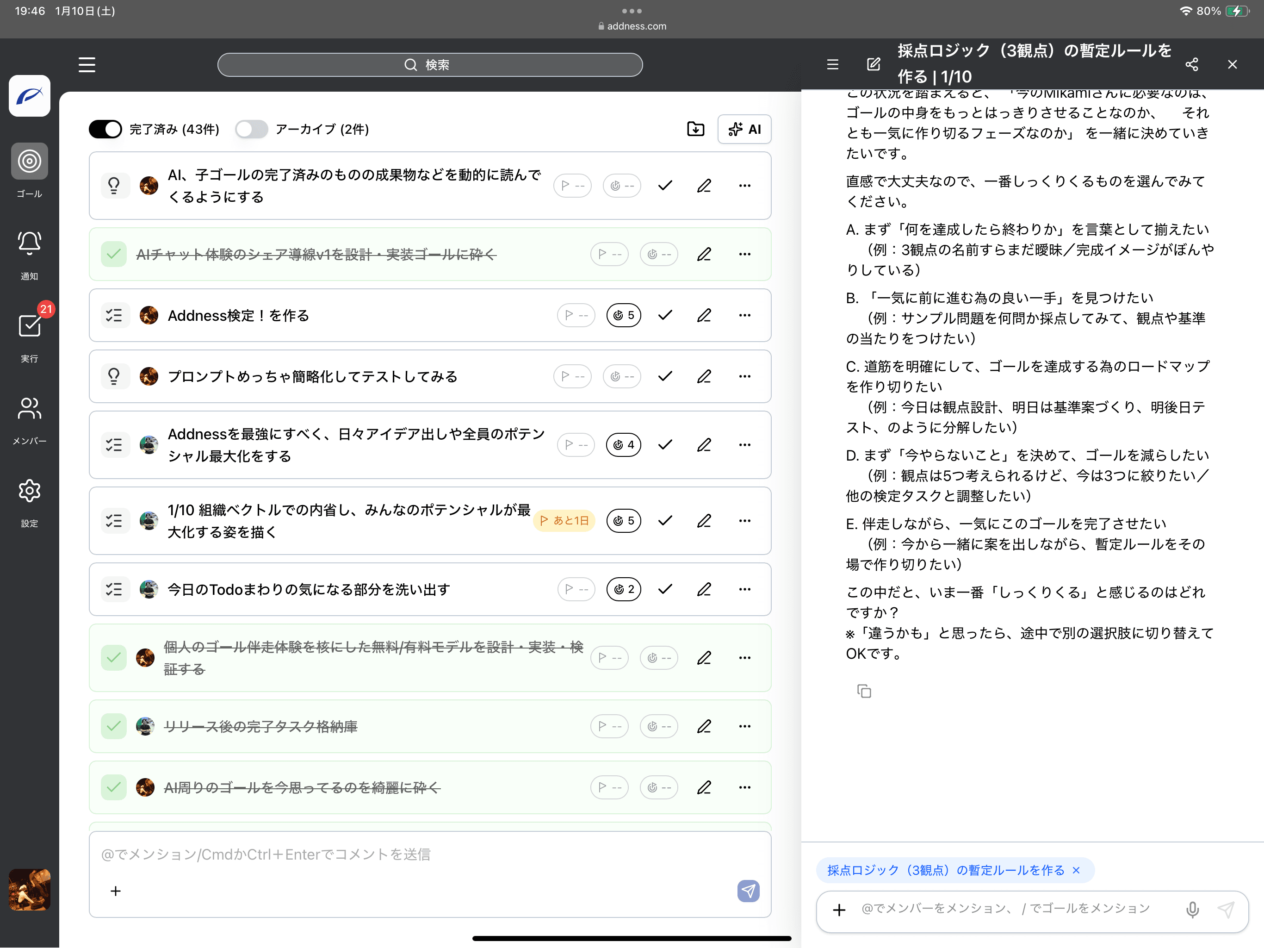Copy the AI message with copy icon
This screenshot has height=948, width=1264.
tap(863, 691)
